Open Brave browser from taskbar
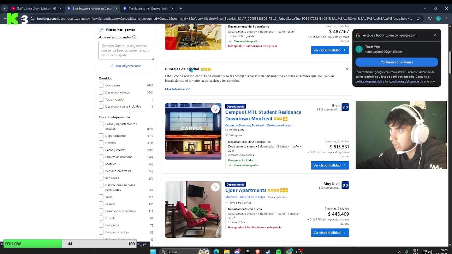The width and height of the screenshot is (452, 254). 258,252
